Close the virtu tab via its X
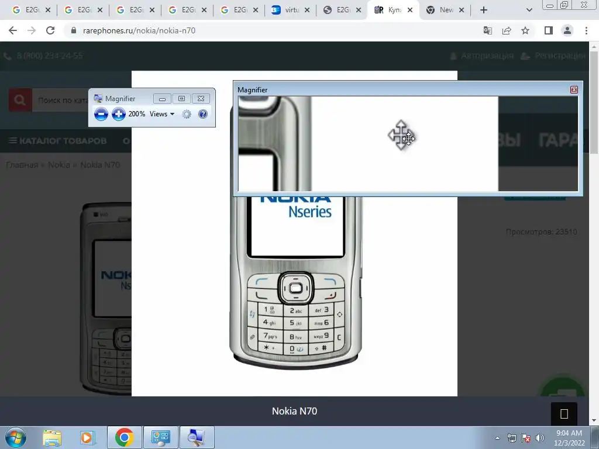 [x=307, y=11]
